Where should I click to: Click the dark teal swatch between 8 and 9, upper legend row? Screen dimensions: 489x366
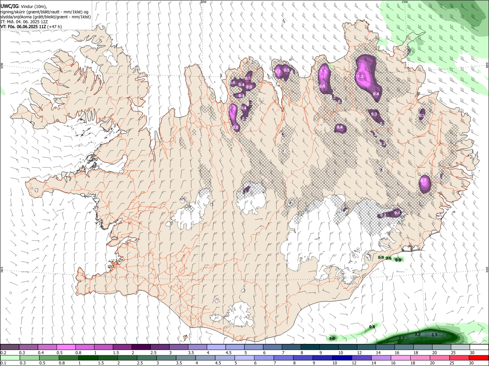(x=310, y=347)
